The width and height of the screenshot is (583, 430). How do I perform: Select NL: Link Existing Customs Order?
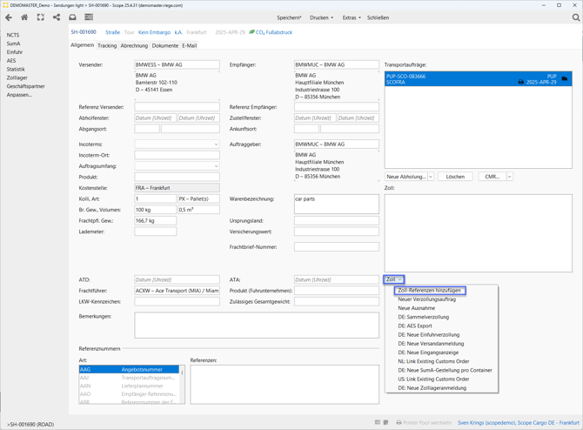pyautogui.click(x=433, y=361)
